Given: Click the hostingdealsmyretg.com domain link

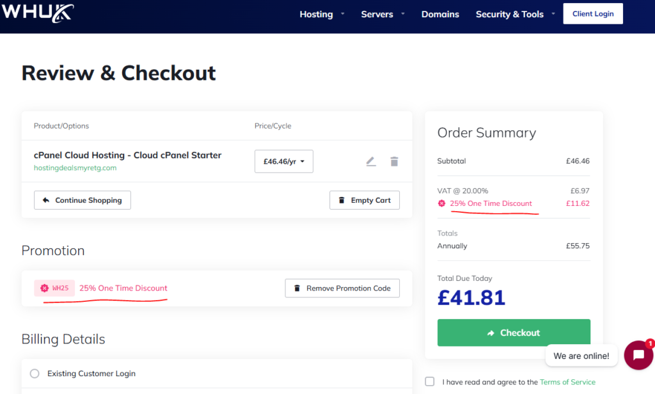Looking at the screenshot, I should pyautogui.click(x=75, y=168).
